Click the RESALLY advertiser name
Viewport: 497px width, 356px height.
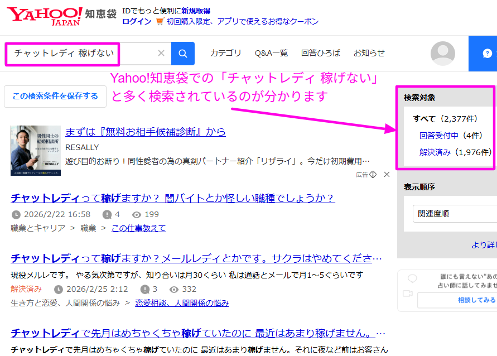tap(82, 147)
